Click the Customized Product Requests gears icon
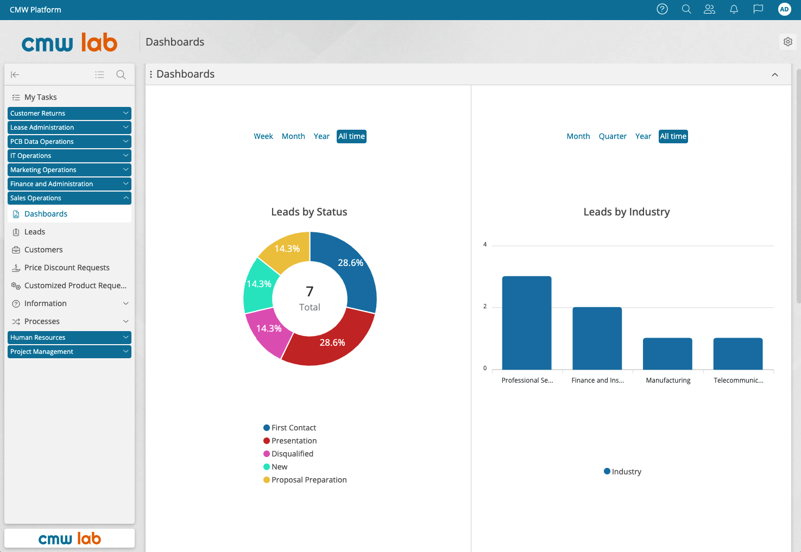This screenshot has height=552, width=801. pyautogui.click(x=16, y=285)
